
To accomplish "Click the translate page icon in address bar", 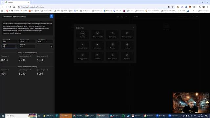I will coord(169,7).
